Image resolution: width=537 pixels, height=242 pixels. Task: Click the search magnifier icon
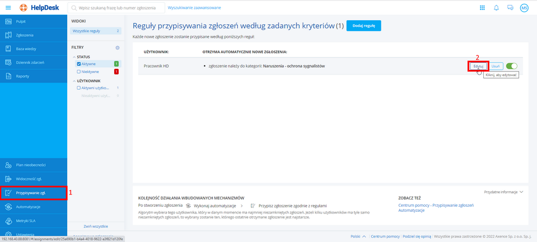pos(74,8)
